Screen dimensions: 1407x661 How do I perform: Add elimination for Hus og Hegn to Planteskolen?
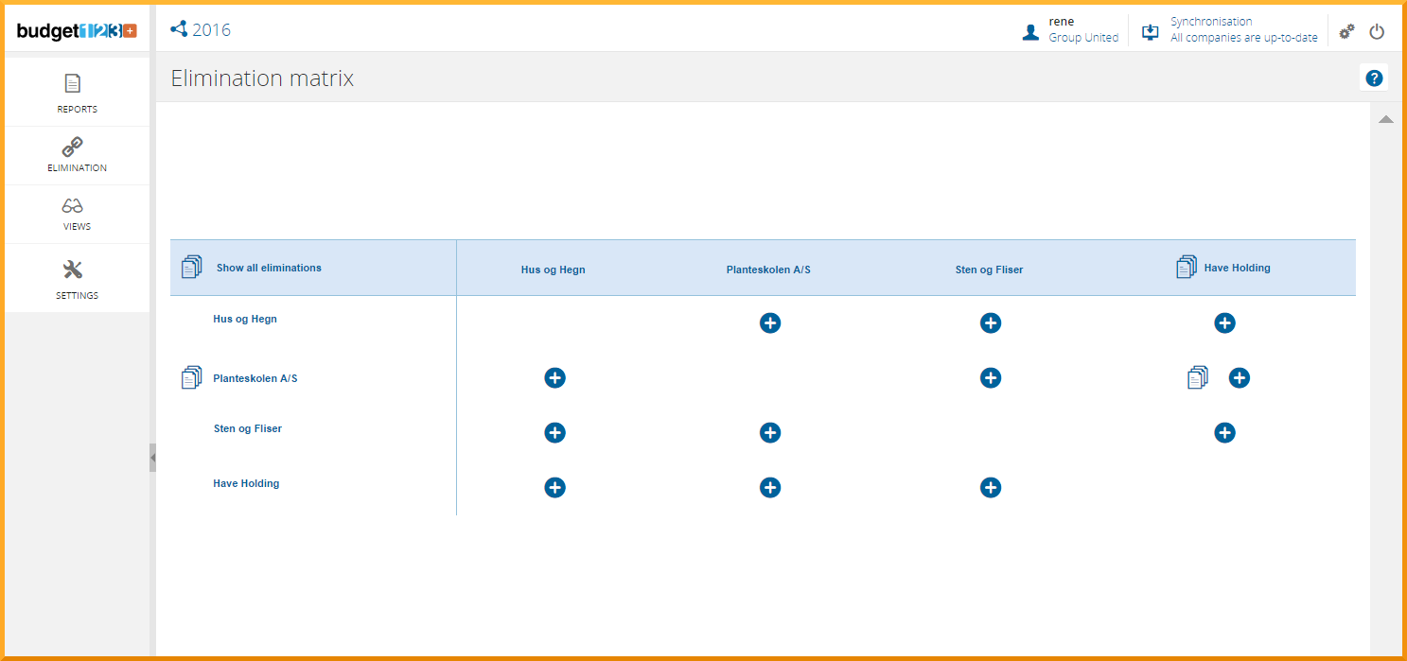coord(770,323)
